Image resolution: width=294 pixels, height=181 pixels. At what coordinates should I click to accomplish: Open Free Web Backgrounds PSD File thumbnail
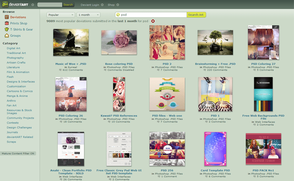[x=263, y=94]
